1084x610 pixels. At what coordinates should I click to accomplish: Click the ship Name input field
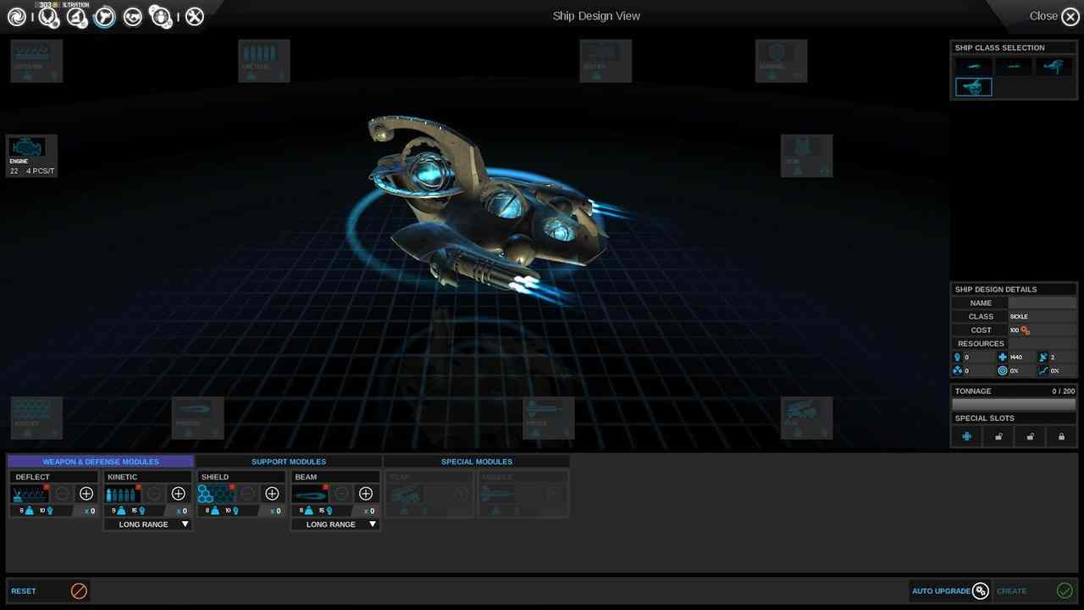tap(1042, 302)
